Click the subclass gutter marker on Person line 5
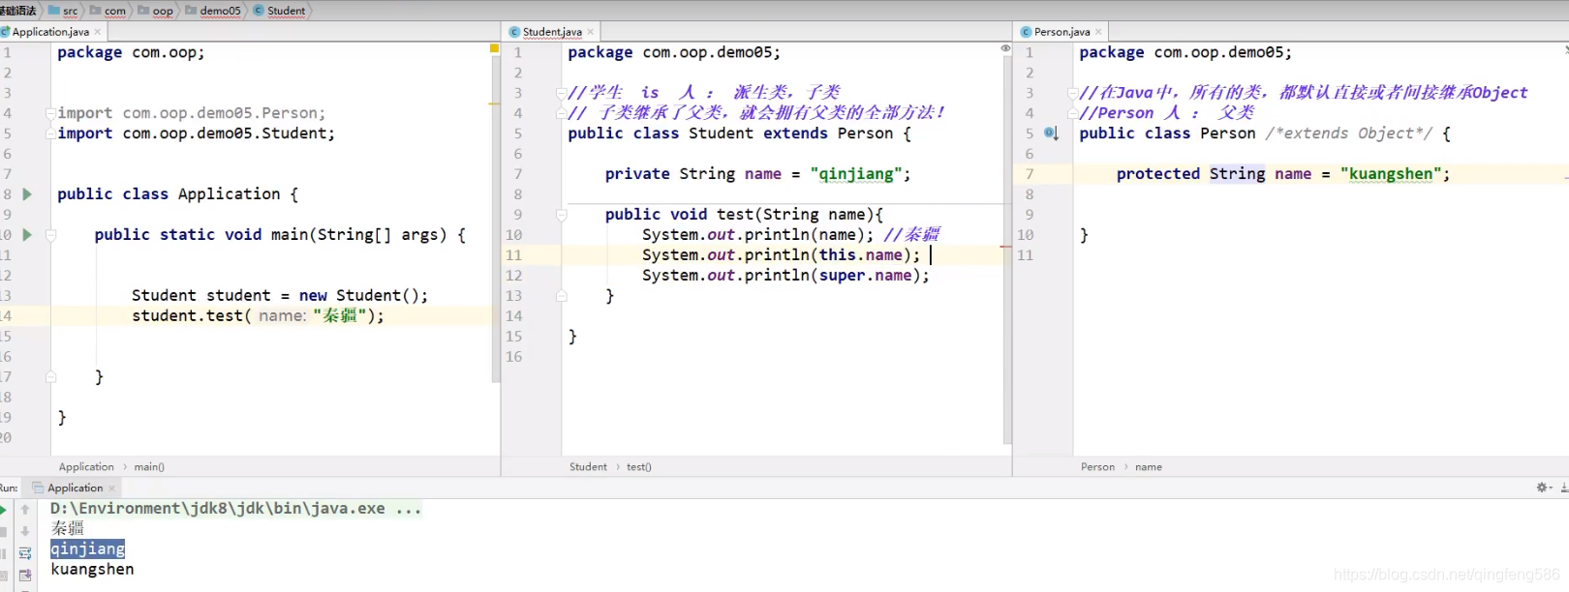The image size is (1569, 592). (1052, 133)
